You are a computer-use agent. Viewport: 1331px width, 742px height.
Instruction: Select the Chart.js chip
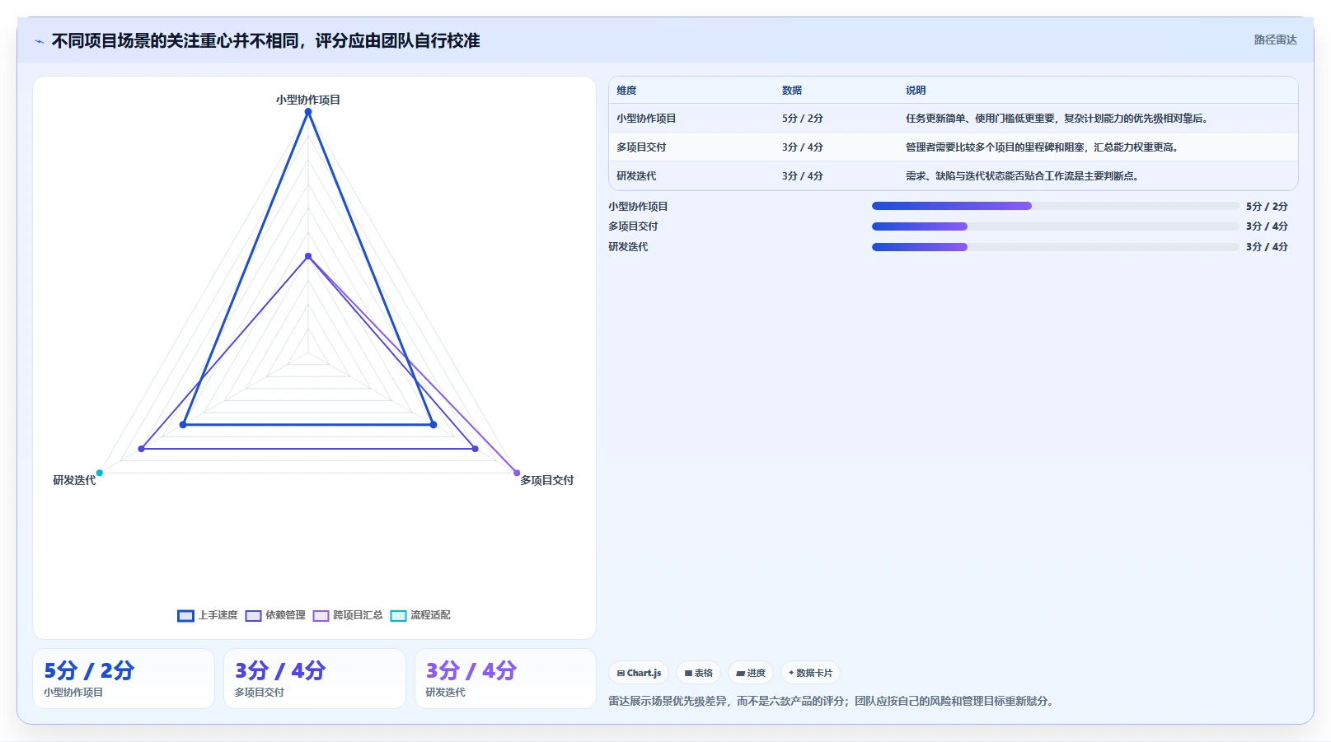[x=640, y=673]
